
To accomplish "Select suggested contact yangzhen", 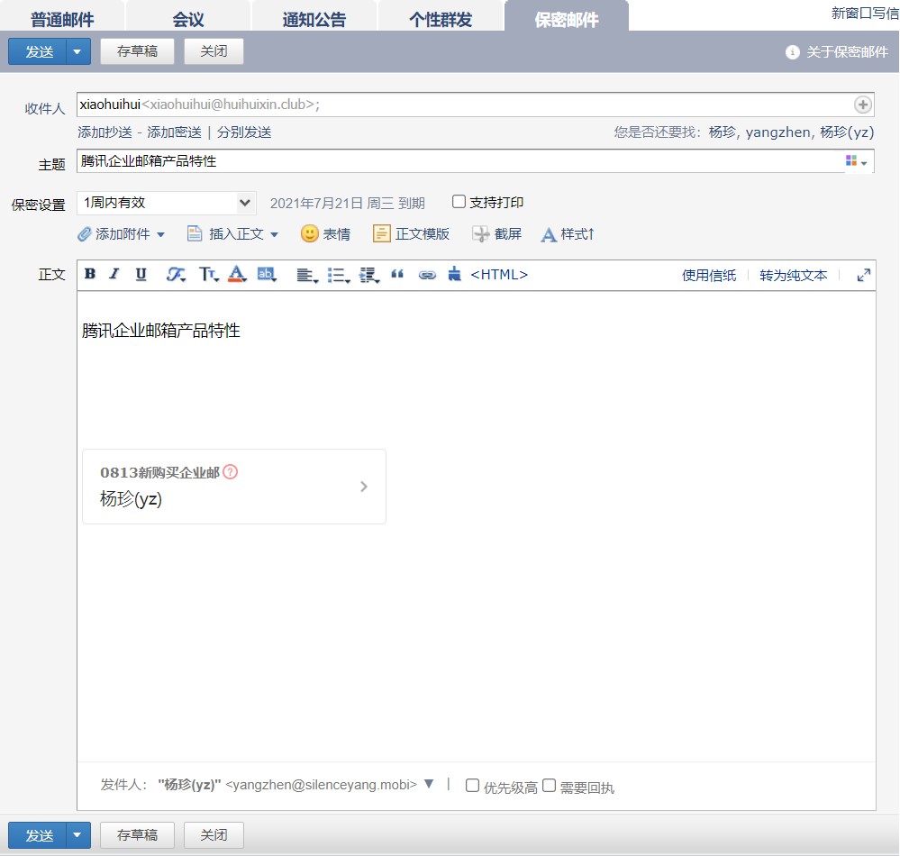I will (x=777, y=132).
